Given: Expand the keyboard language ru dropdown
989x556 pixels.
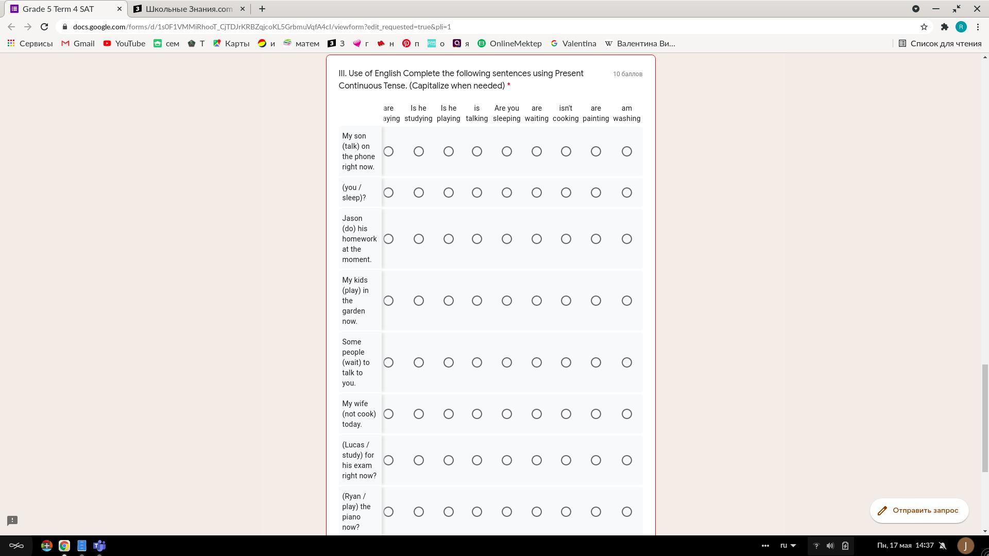Looking at the screenshot, I should [788, 546].
